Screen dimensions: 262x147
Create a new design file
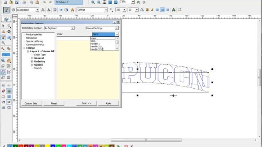(x=5, y=2)
